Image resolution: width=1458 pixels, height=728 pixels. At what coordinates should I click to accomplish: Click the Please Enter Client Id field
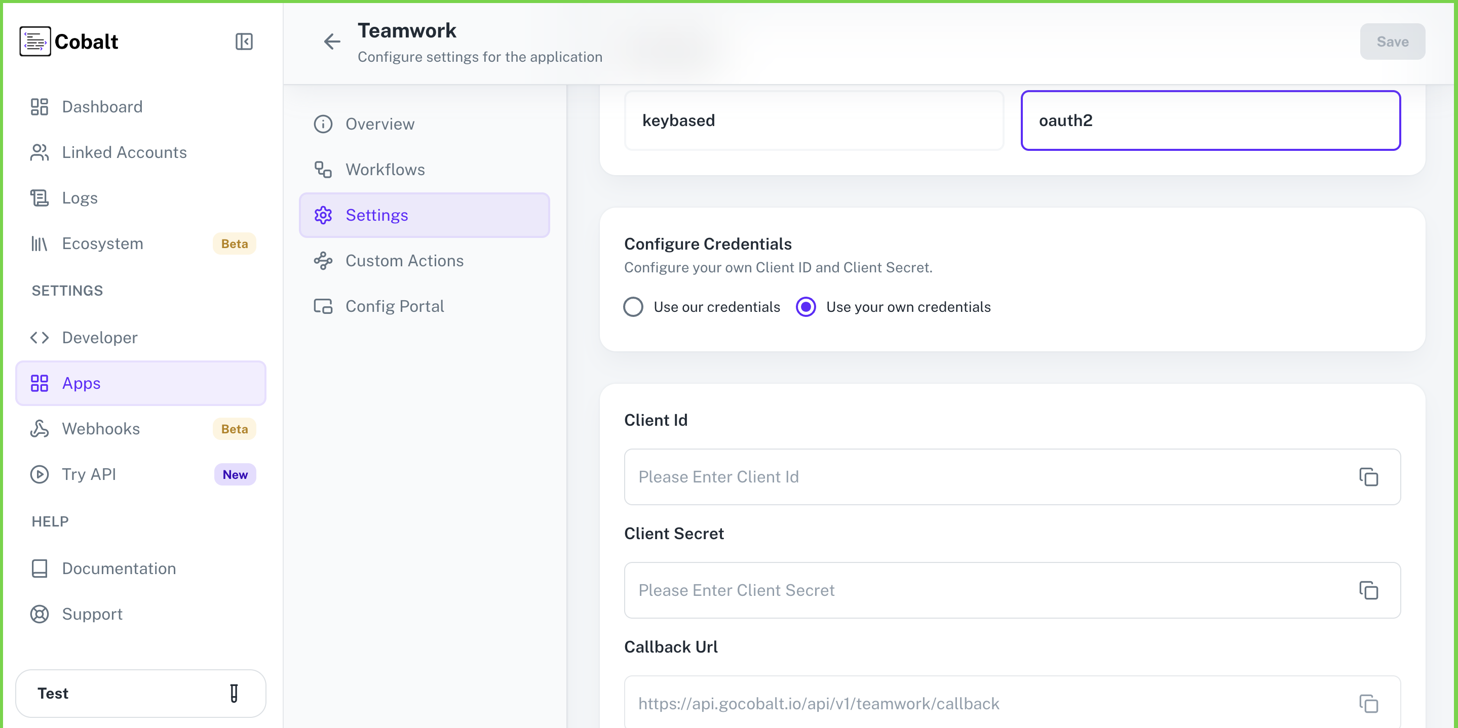[x=962, y=477]
